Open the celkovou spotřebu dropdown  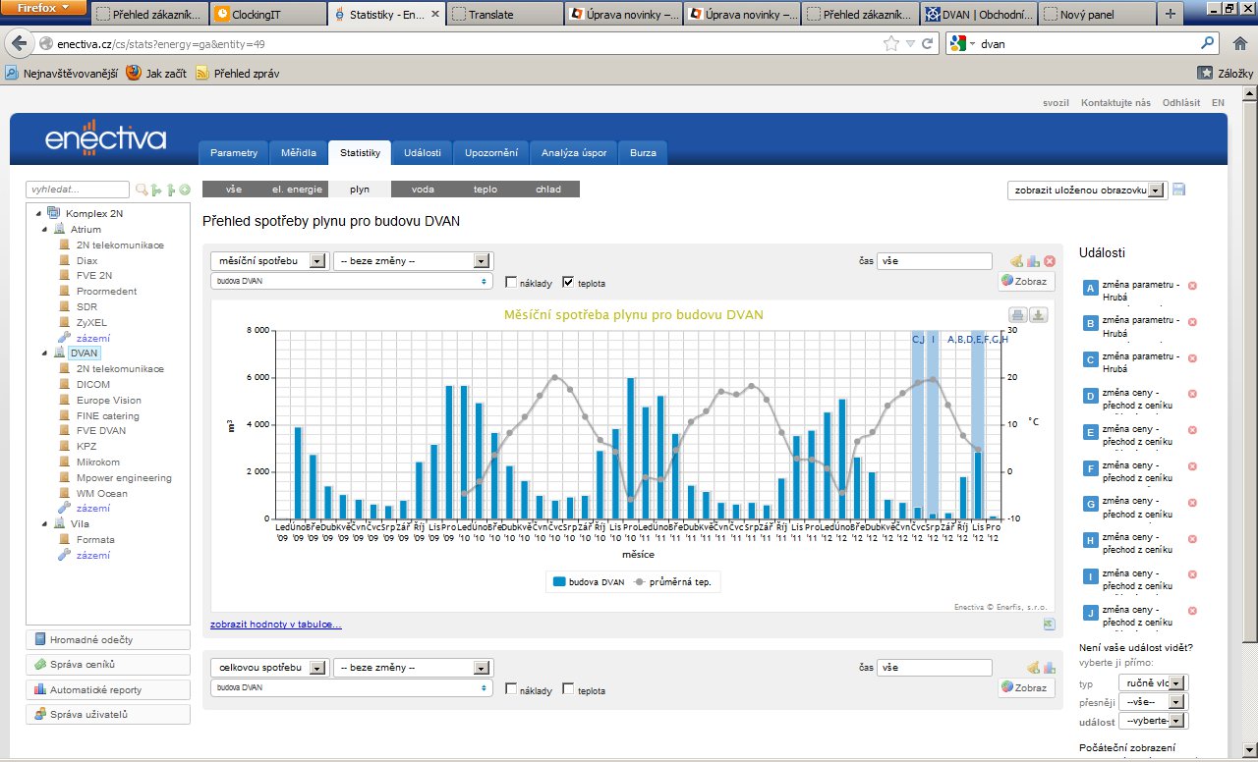(x=268, y=668)
